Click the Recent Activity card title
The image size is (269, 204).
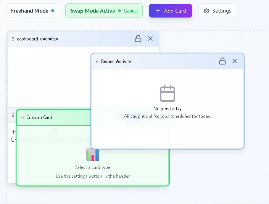(x=116, y=61)
